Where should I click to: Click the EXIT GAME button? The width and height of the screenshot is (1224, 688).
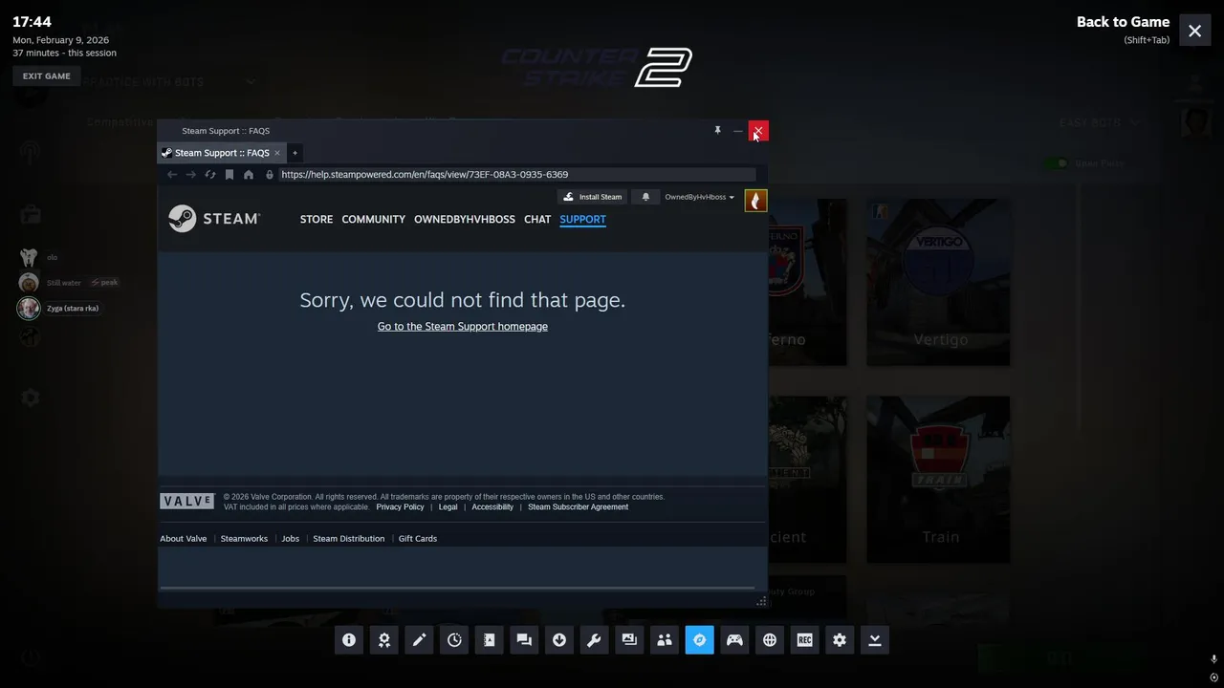(x=47, y=76)
